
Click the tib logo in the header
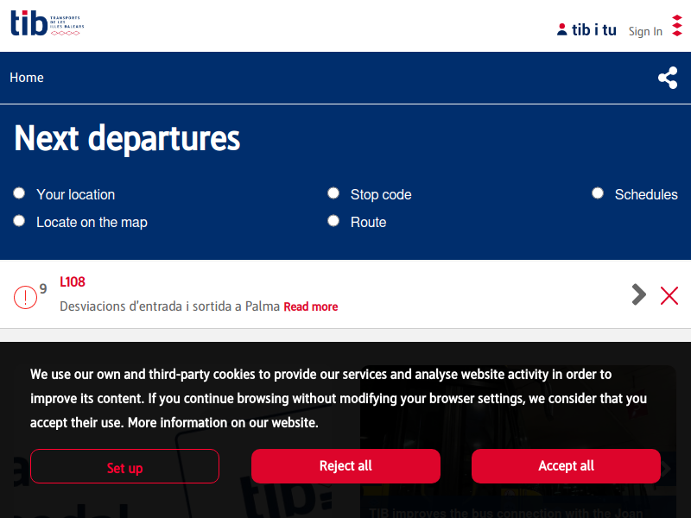tap(48, 23)
